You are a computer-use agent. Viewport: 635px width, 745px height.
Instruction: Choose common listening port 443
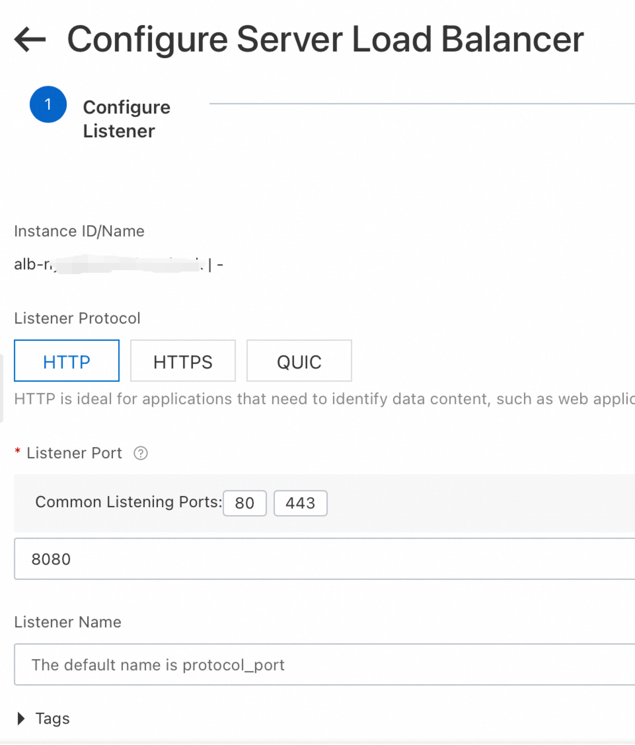coord(300,503)
